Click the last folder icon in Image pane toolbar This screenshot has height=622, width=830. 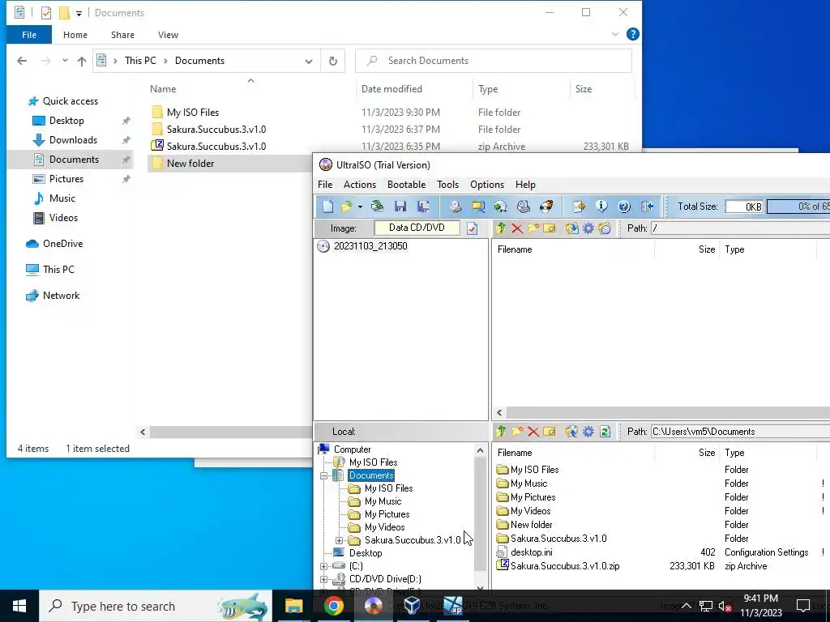pos(605,228)
